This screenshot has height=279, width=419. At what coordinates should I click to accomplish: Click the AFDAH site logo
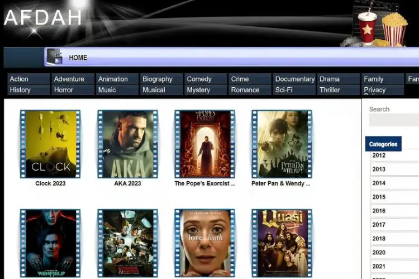pyautogui.click(x=43, y=18)
